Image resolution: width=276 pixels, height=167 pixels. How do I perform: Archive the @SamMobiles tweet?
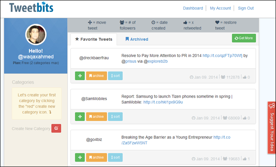click(x=96, y=117)
